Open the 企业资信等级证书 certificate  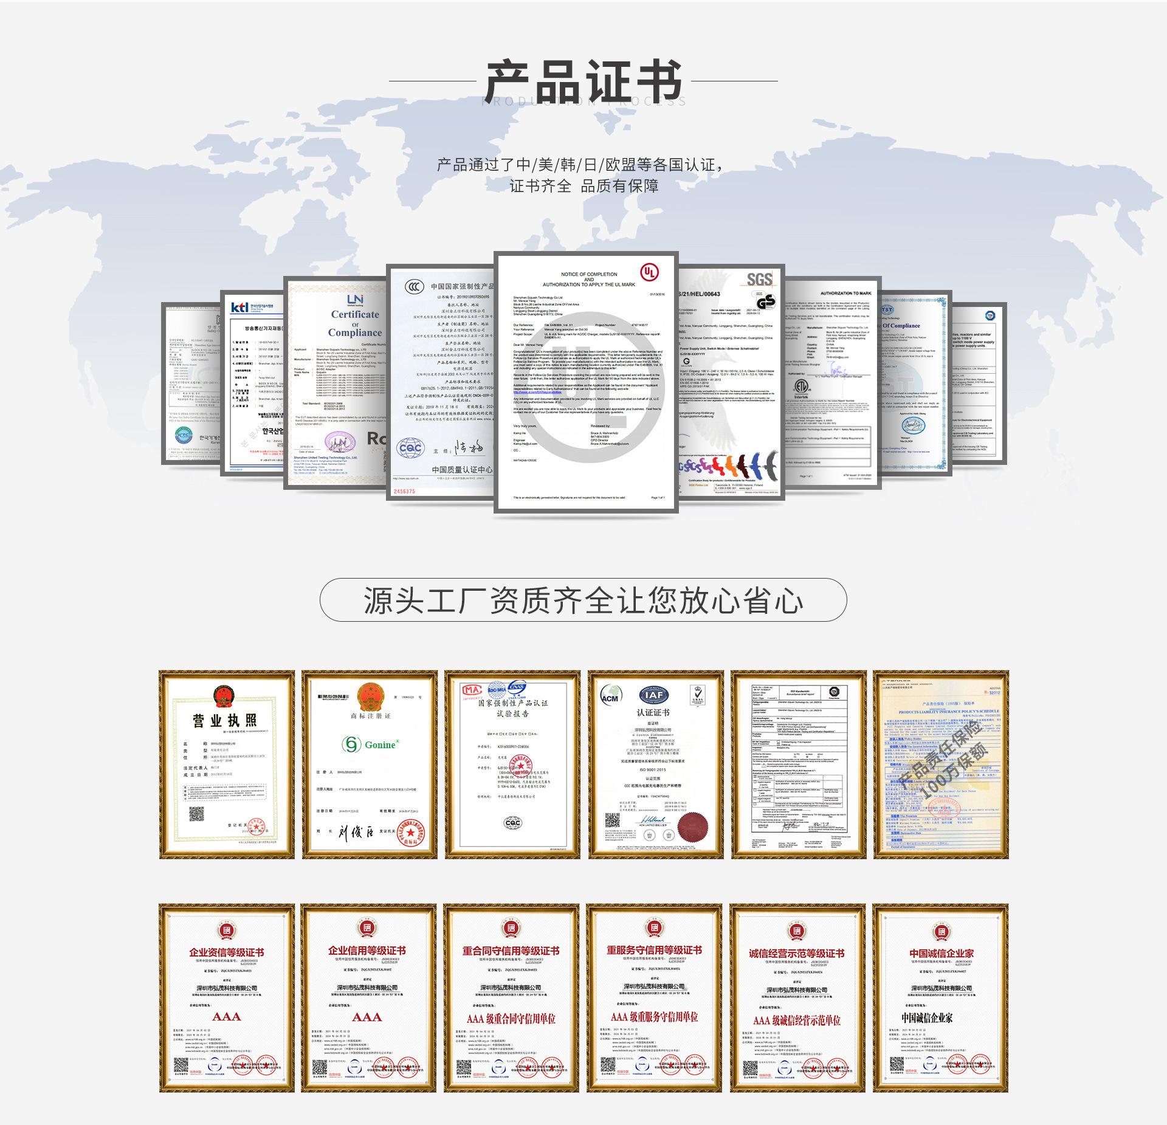coord(226,997)
